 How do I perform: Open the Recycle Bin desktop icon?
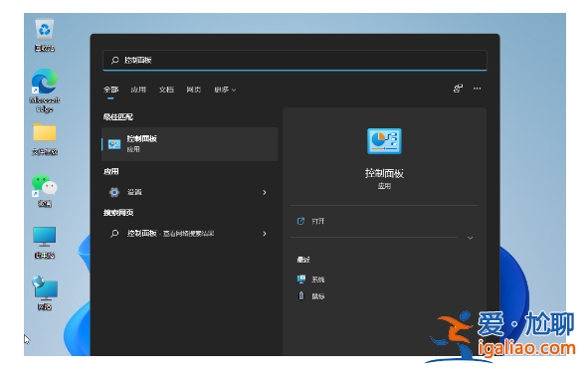[x=44, y=35]
